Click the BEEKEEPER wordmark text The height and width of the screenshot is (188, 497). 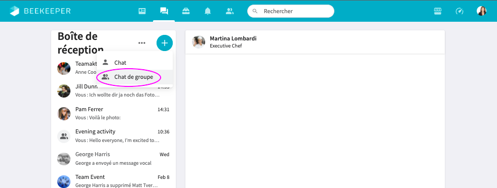pyautogui.click(x=47, y=11)
